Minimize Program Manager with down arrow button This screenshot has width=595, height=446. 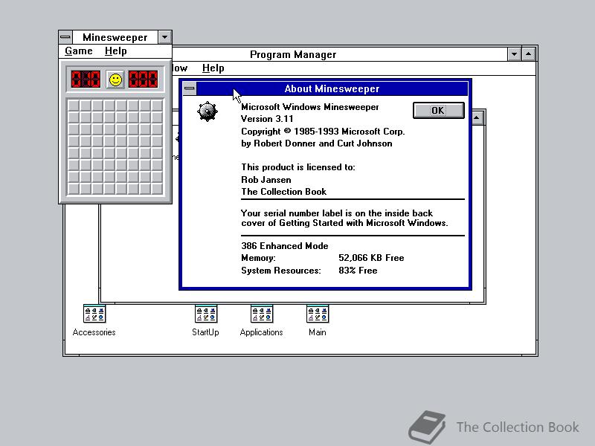[514, 54]
